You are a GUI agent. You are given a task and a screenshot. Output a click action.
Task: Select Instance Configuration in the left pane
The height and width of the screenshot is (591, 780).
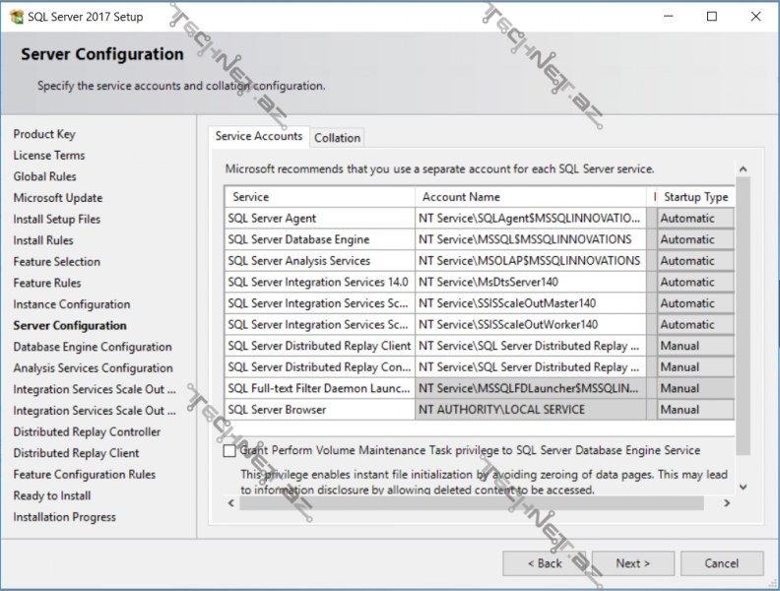[72, 304]
